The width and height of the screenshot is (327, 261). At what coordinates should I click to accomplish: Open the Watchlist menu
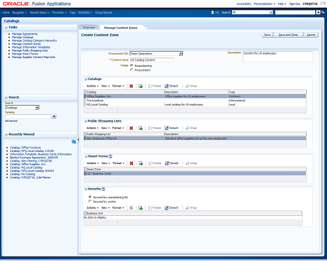point(85,12)
